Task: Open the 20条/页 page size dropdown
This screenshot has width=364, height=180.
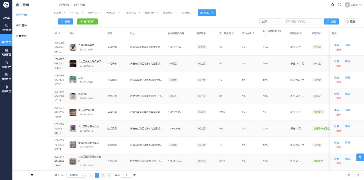Action: tap(76, 175)
